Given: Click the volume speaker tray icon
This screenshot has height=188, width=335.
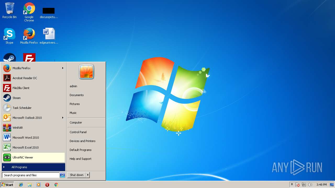Looking at the screenshot, I should (x=310, y=185).
